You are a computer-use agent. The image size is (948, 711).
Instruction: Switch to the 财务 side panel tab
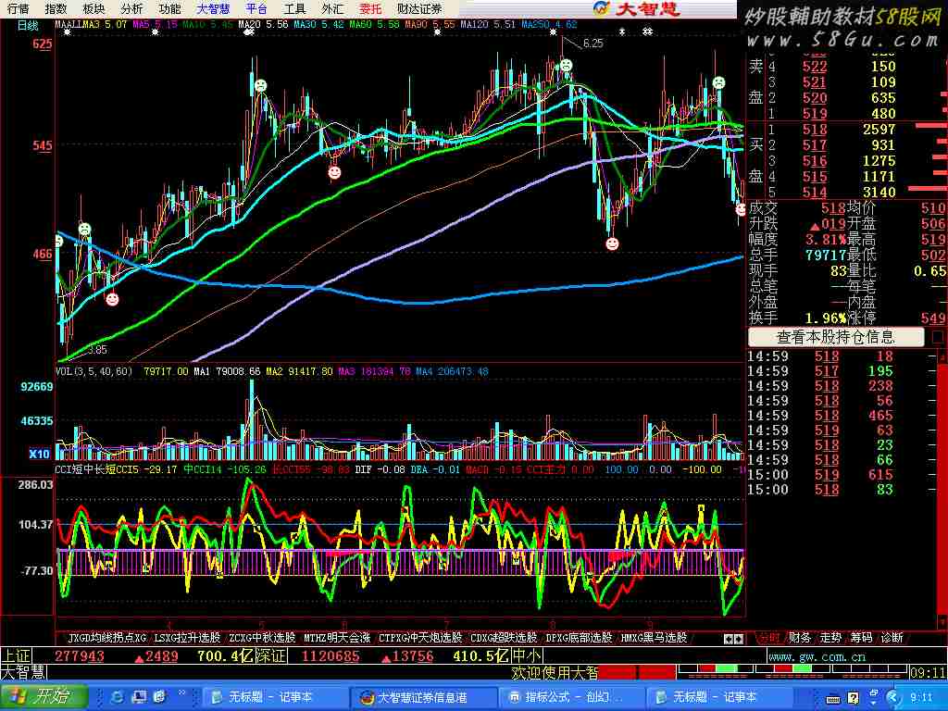point(800,637)
